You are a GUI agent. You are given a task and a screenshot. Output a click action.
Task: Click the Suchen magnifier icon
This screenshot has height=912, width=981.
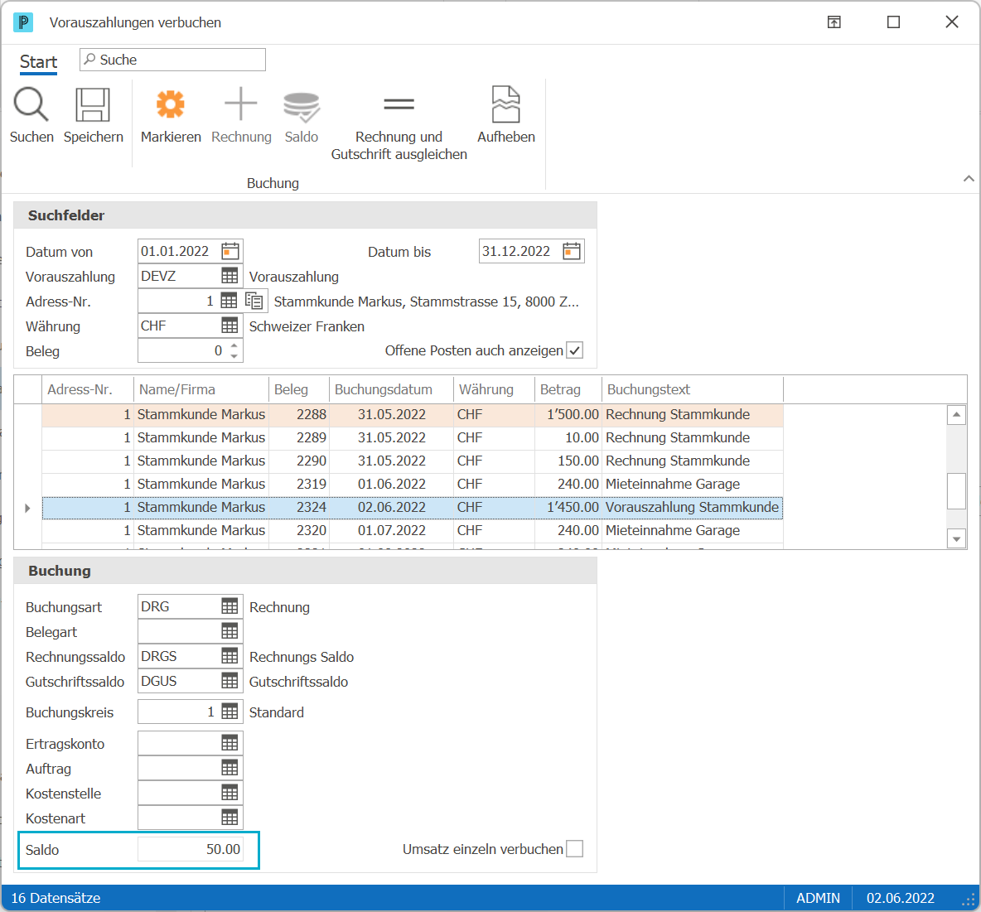(x=31, y=104)
